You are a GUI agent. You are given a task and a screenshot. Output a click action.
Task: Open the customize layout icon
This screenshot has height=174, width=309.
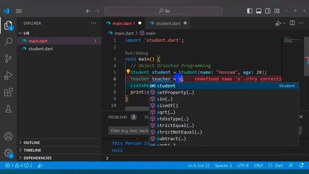277,11
